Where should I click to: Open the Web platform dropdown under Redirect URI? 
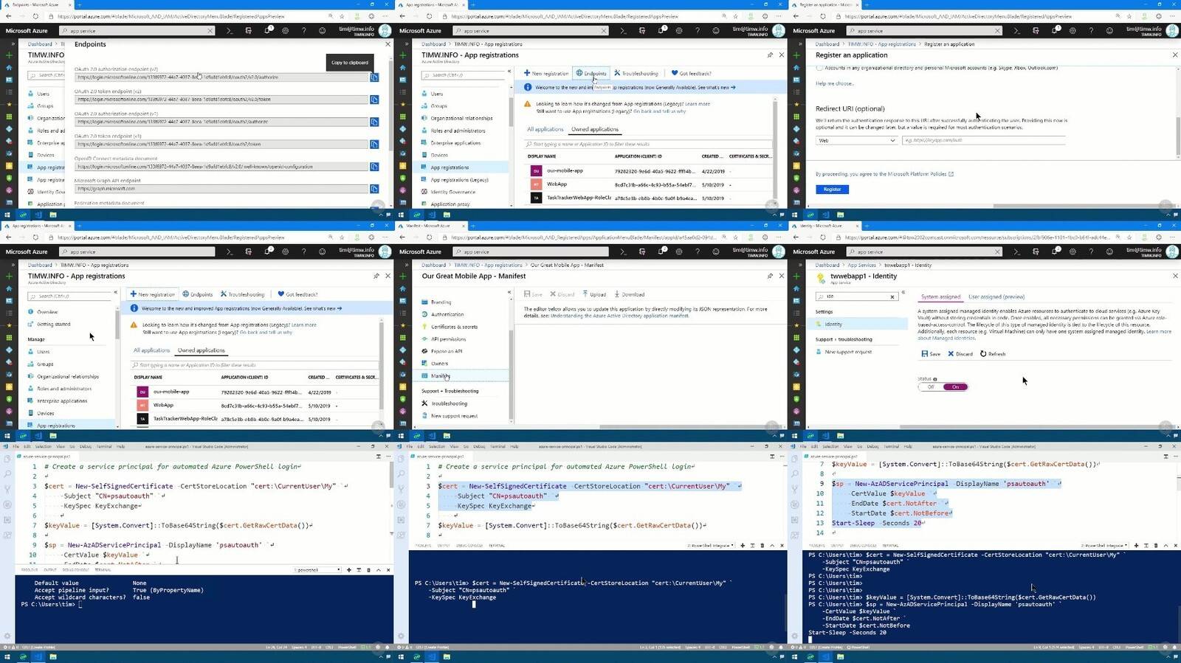coord(856,140)
